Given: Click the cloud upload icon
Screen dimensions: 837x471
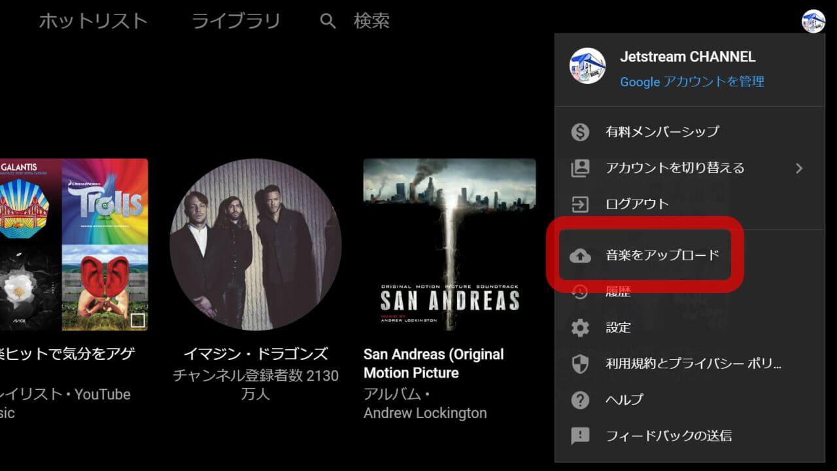Looking at the screenshot, I should click(x=580, y=255).
